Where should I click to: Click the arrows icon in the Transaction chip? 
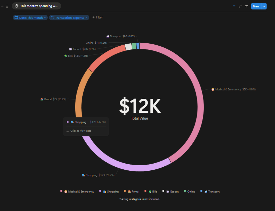tap(53, 17)
